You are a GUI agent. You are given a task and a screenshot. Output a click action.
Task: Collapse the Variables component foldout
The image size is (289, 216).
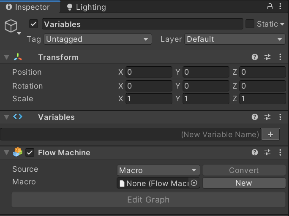tap(7, 117)
